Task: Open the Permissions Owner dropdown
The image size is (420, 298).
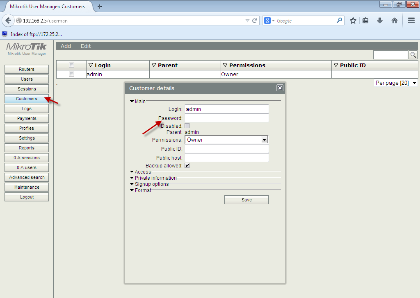Action: pos(226,140)
